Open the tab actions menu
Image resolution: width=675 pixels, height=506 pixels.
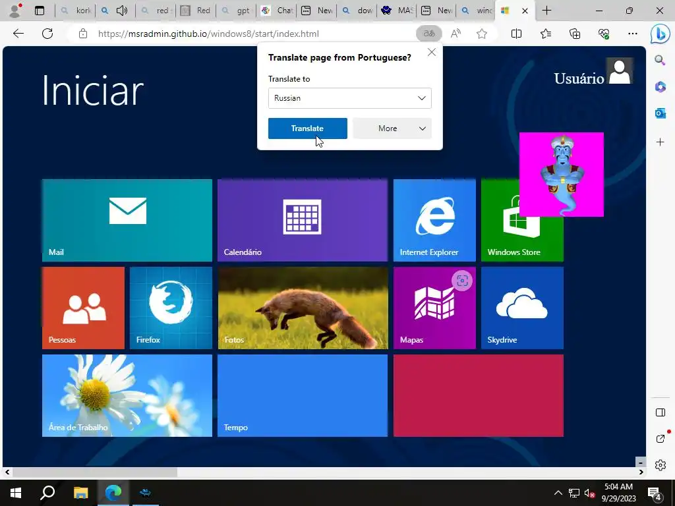40,11
